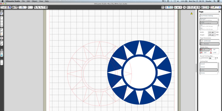The height and width of the screenshot is (111, 222).
Task: Click the Print toolbar icon
Action: [x=13, y=7]
